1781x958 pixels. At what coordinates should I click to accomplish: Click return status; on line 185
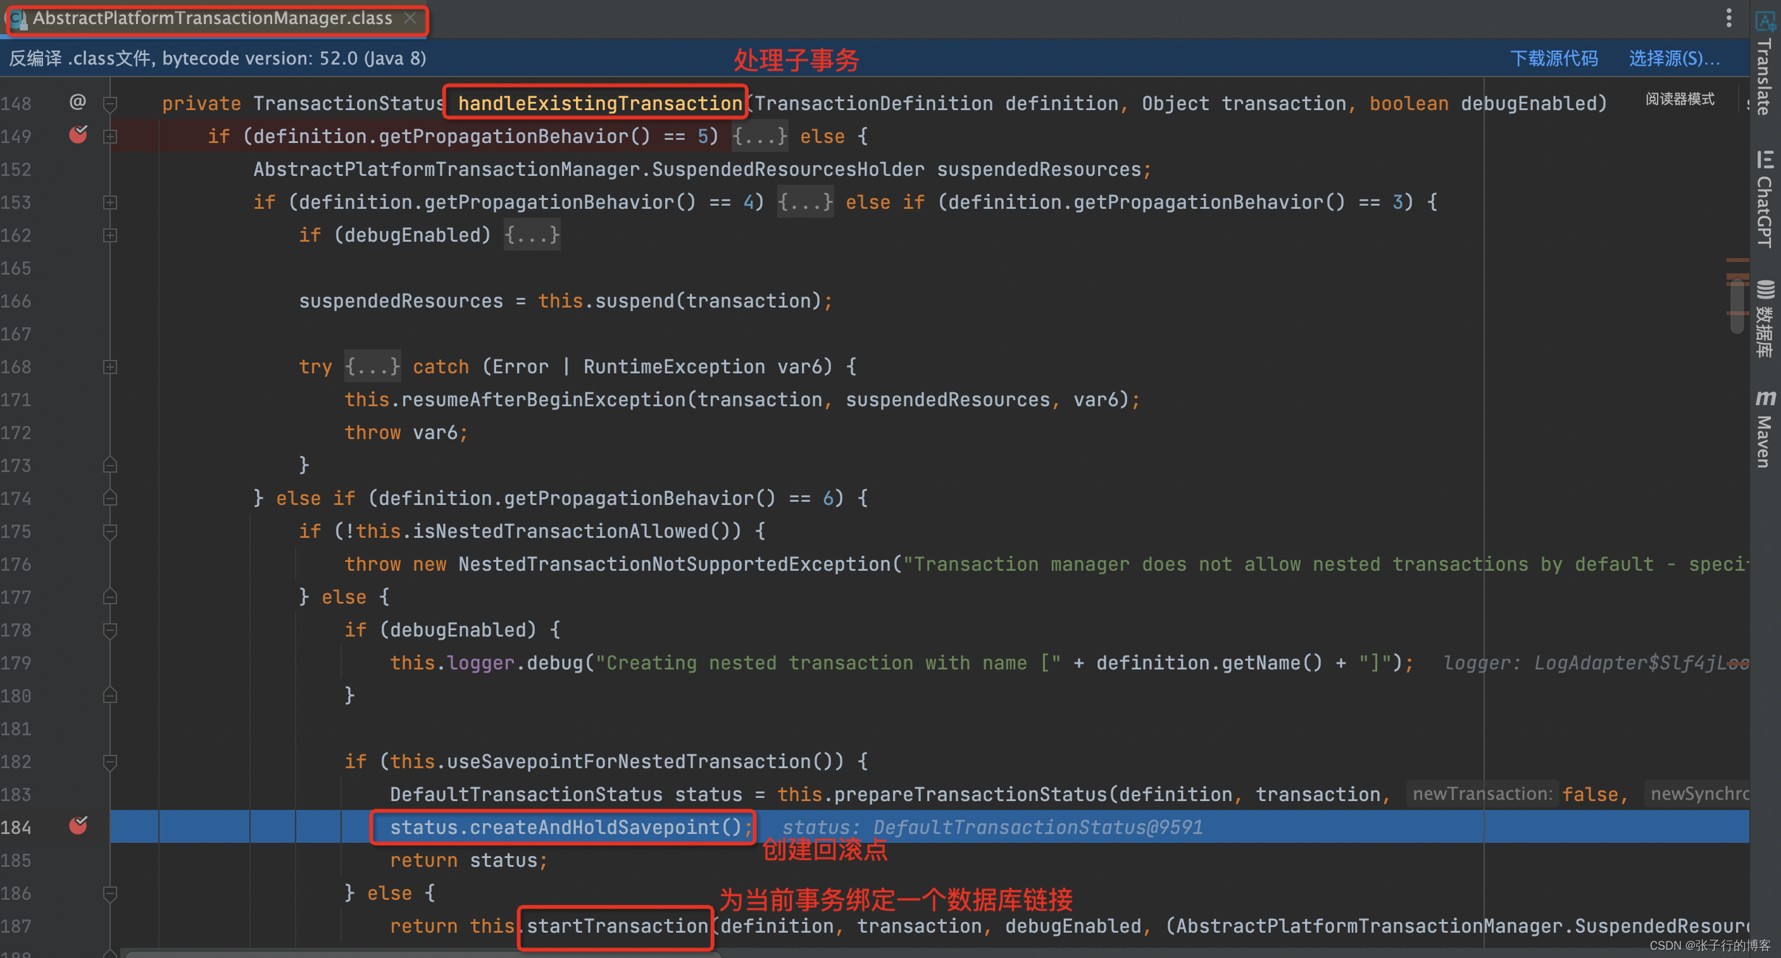pyautogui.click(x=469, y=861)
